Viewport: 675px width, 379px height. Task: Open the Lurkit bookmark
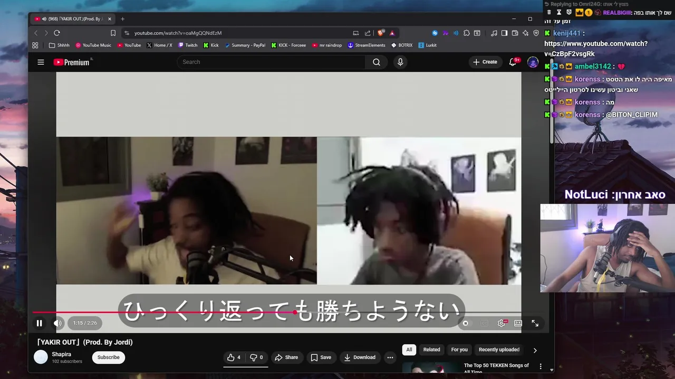[428, 45]
